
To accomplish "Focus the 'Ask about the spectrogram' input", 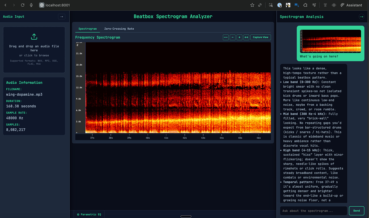I will point(313,211).
